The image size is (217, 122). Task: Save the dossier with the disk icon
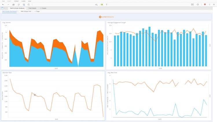point(13,5)
